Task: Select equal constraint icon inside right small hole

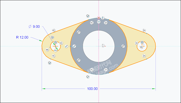Action: tap(141, 47)
